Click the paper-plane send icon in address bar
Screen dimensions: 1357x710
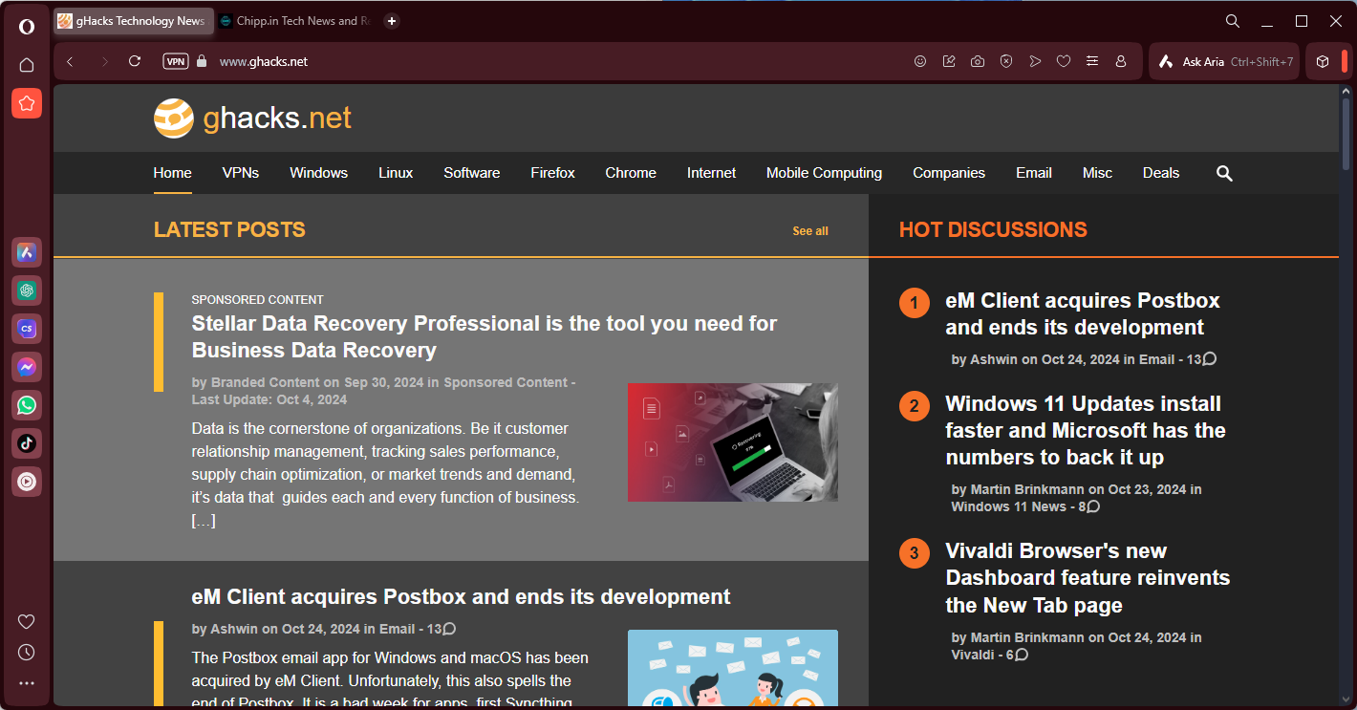1035,61
